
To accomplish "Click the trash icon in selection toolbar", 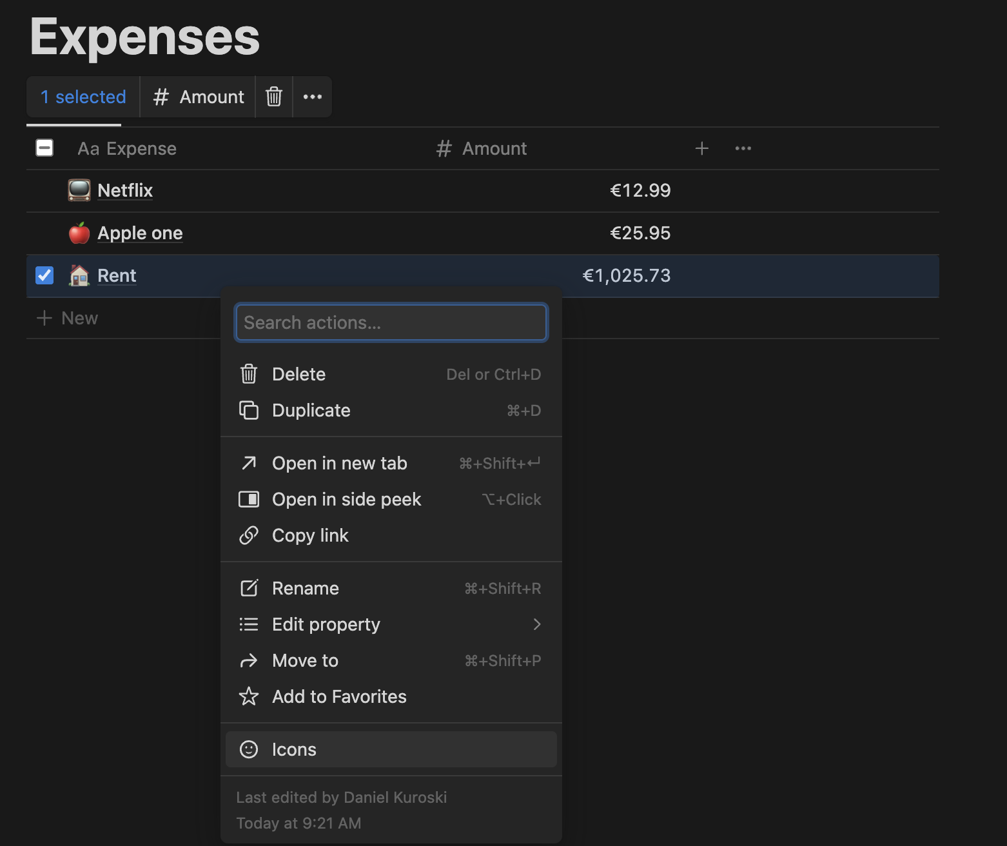I will tap(274, 97).
